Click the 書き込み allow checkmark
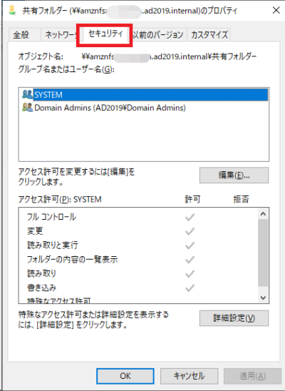Screen dimensions: 285x391 pos(190,288)
